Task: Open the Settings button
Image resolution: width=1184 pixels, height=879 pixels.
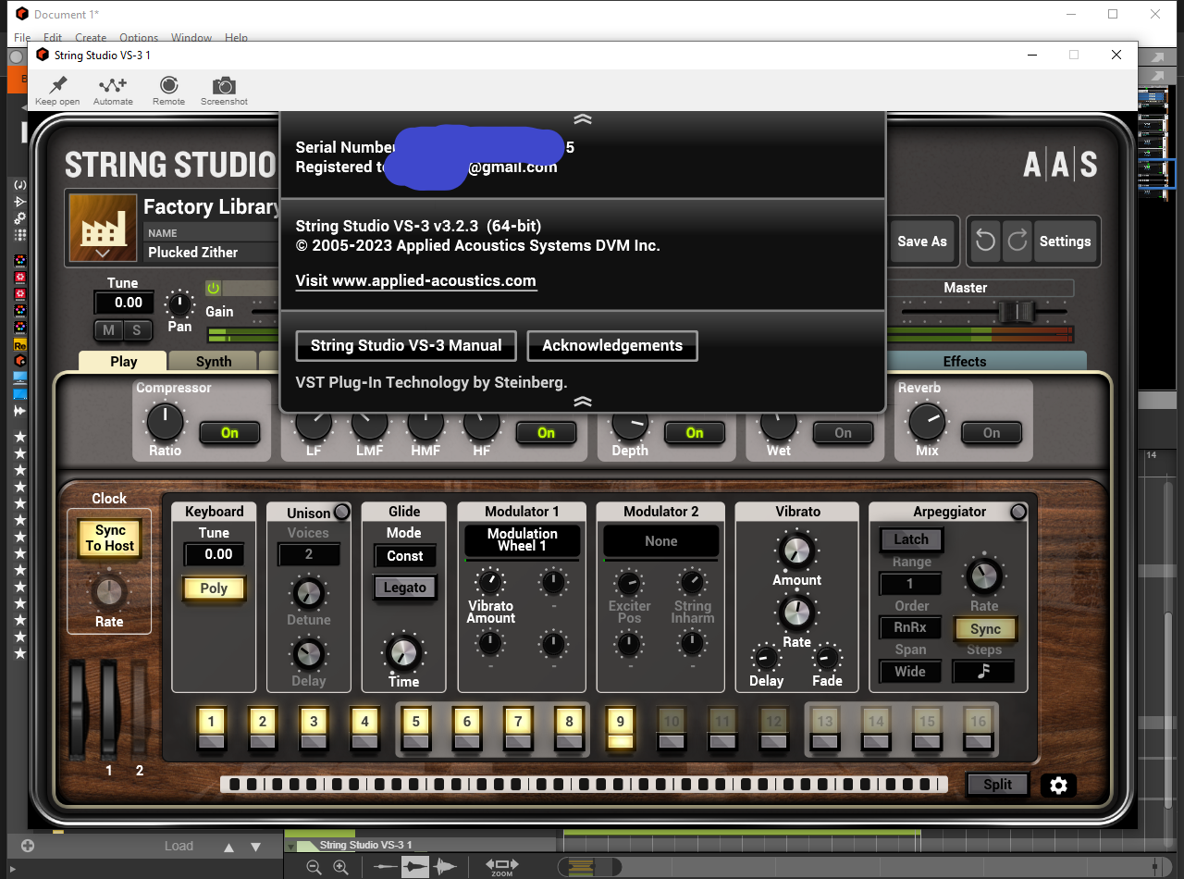Action: (1065, 241)
